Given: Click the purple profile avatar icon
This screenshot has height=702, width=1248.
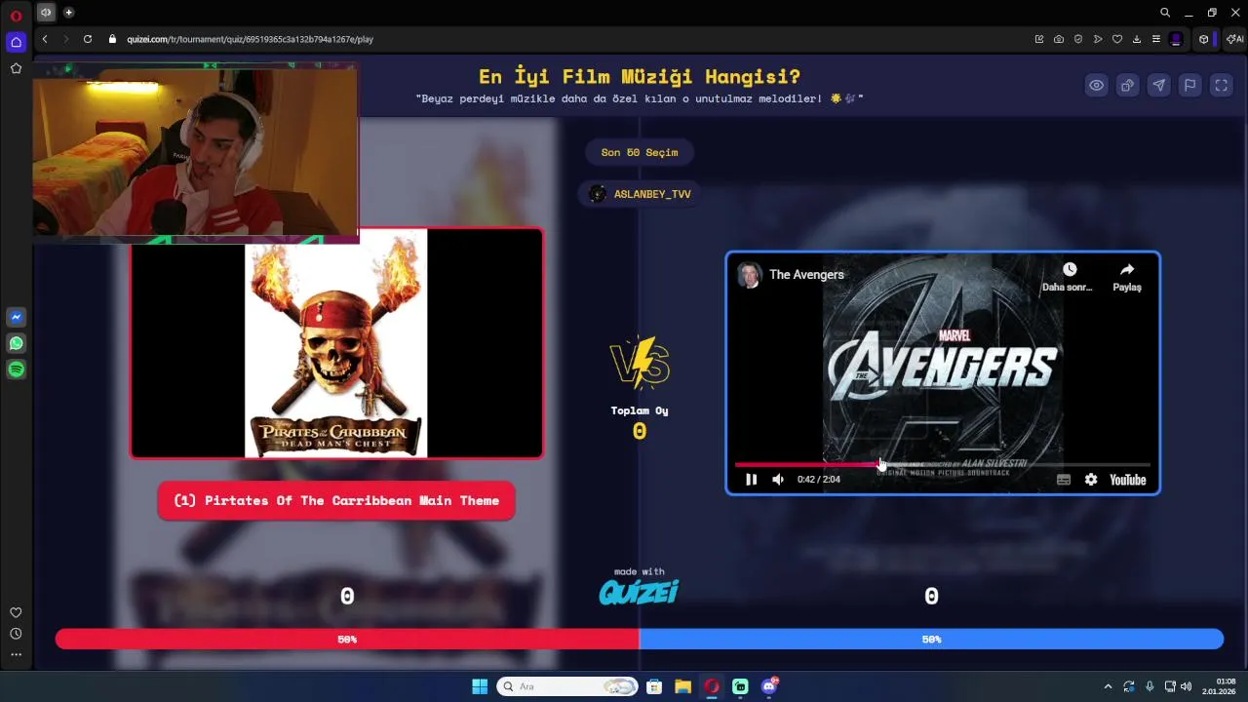Looking at the screenshot, I should coord(1176,39).
